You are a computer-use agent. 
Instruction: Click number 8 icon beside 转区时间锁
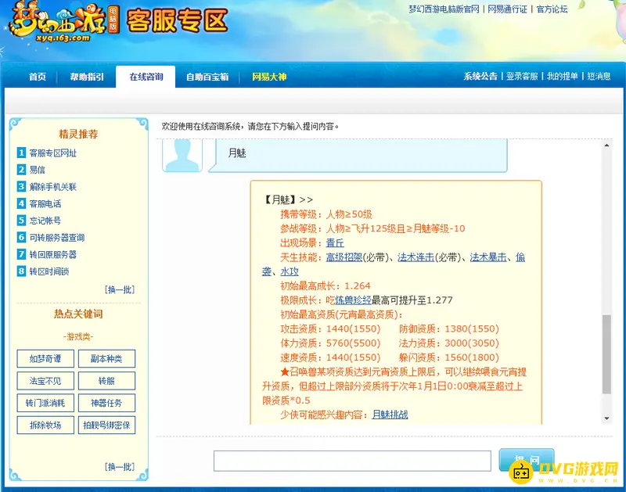(21, 271)
